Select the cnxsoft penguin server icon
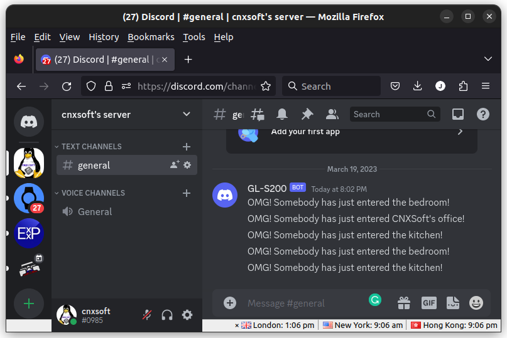 tap(29, 163)
